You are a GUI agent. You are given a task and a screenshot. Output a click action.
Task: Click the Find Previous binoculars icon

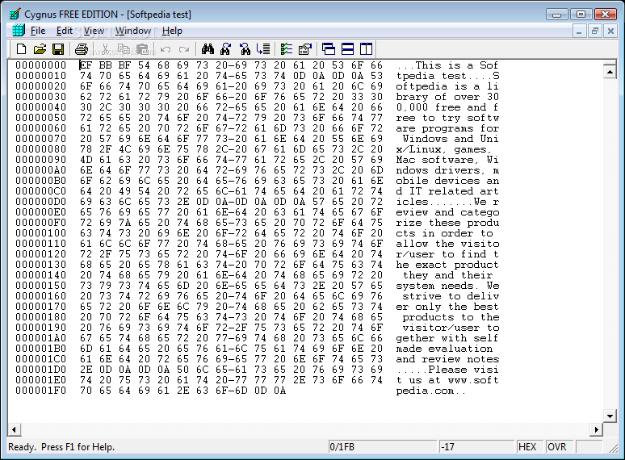pos(245,49)
